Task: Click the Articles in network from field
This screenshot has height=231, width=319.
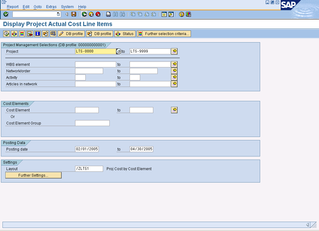Action: click(96, 84)
